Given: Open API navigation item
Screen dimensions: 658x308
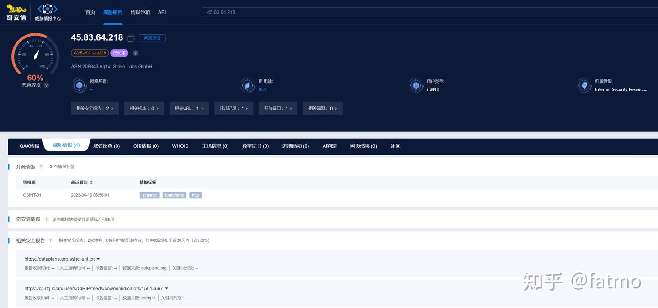Looking at the screenshot, I should pos(162,12).
